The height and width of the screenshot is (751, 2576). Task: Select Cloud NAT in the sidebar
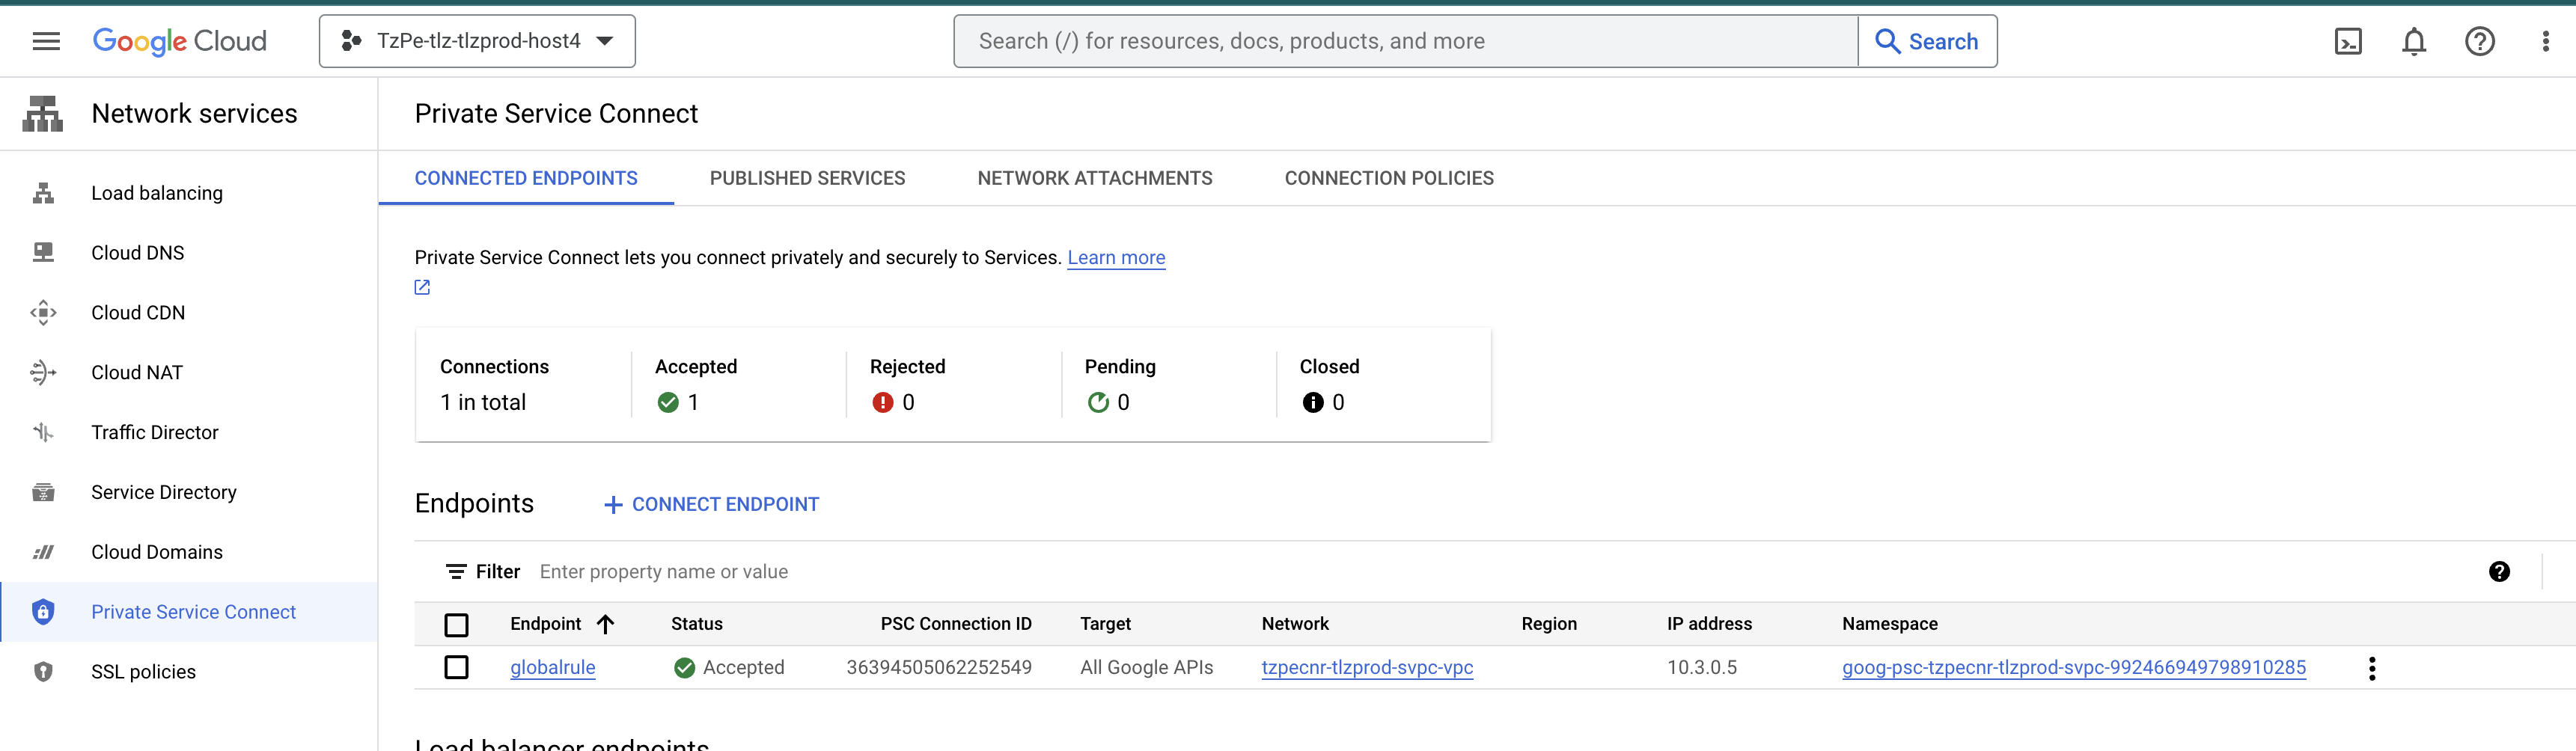136,372
